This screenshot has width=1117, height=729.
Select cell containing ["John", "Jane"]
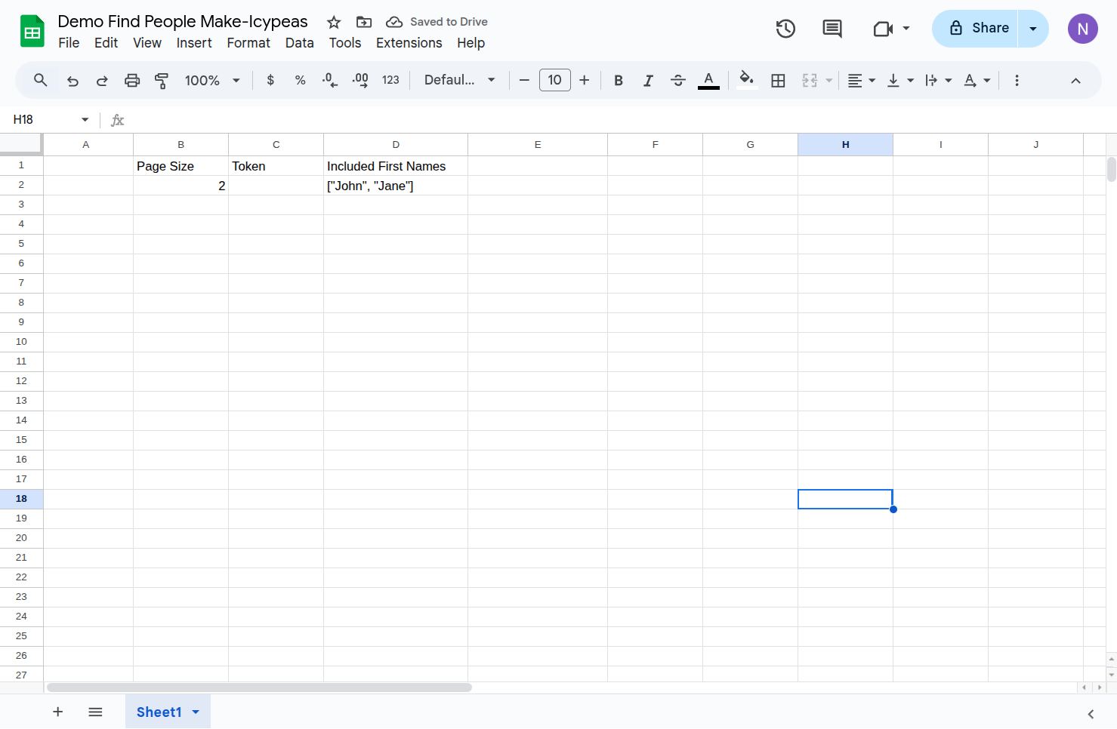click(x=396, y=186)
